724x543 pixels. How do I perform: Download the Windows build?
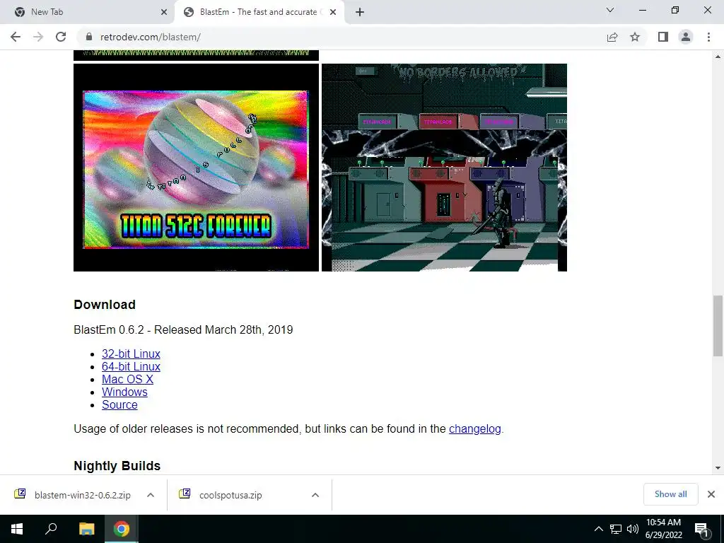tap(124, 392)
